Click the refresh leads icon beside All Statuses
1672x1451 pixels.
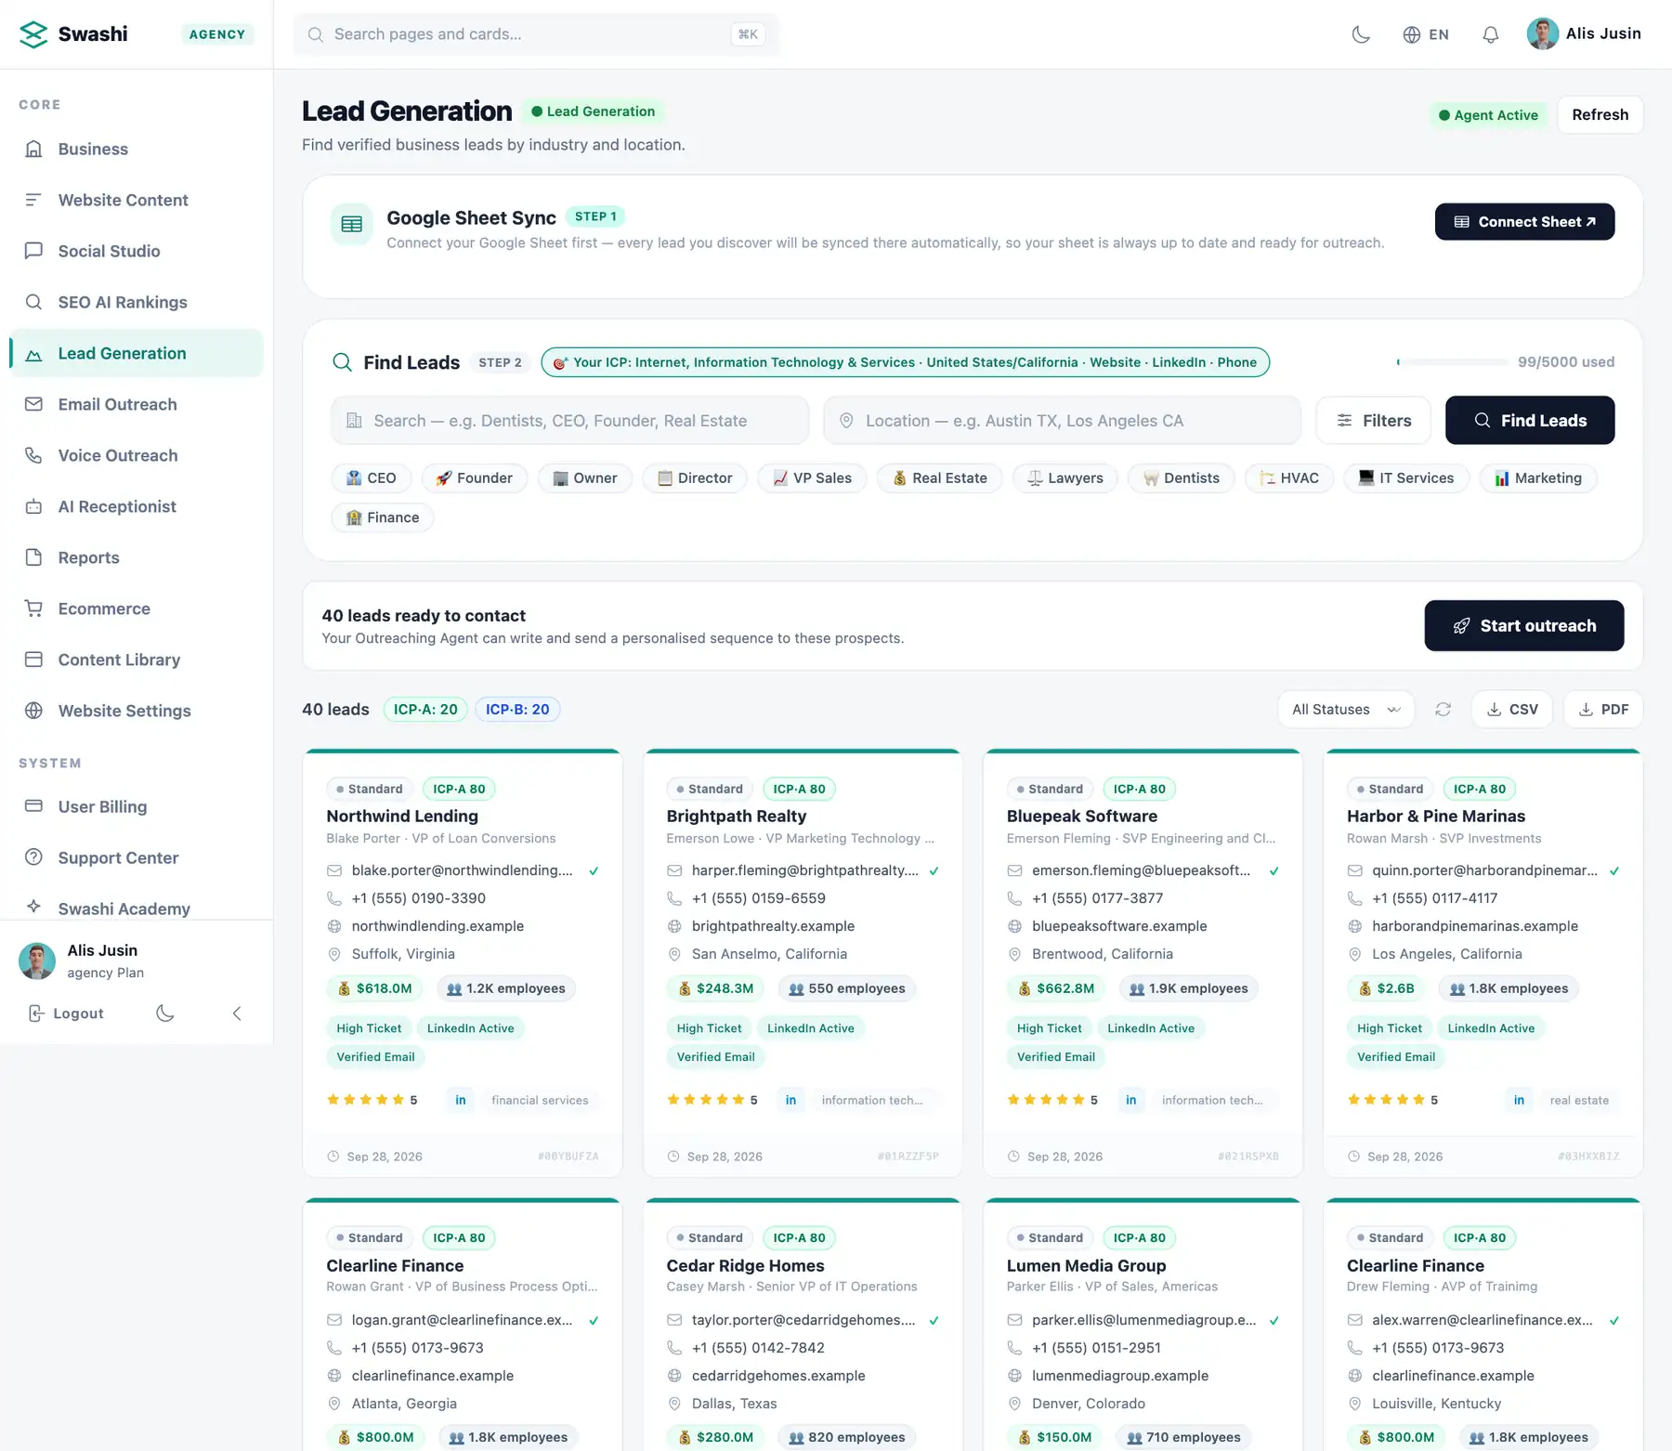(1443, 710)
